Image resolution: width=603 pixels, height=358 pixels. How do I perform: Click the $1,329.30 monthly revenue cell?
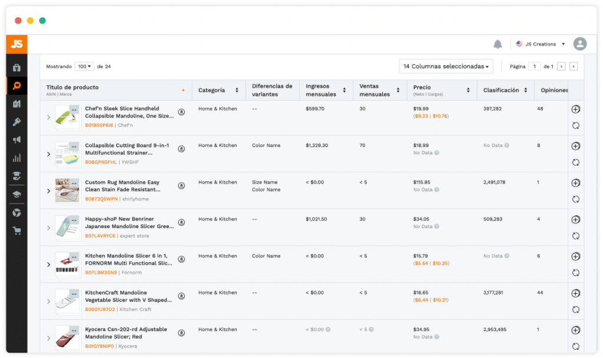click(x=317, y=145)
